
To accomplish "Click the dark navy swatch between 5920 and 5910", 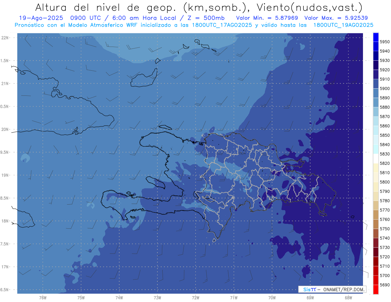I will (376, 74).
